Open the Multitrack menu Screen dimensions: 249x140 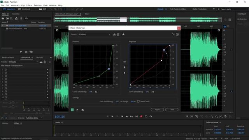pyautogui.click(x=15, y=5)
